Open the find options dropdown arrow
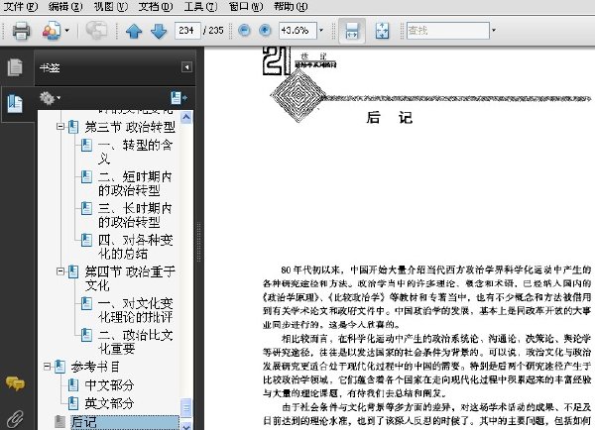This screenshot has height=430, width=595. point(494,31)
